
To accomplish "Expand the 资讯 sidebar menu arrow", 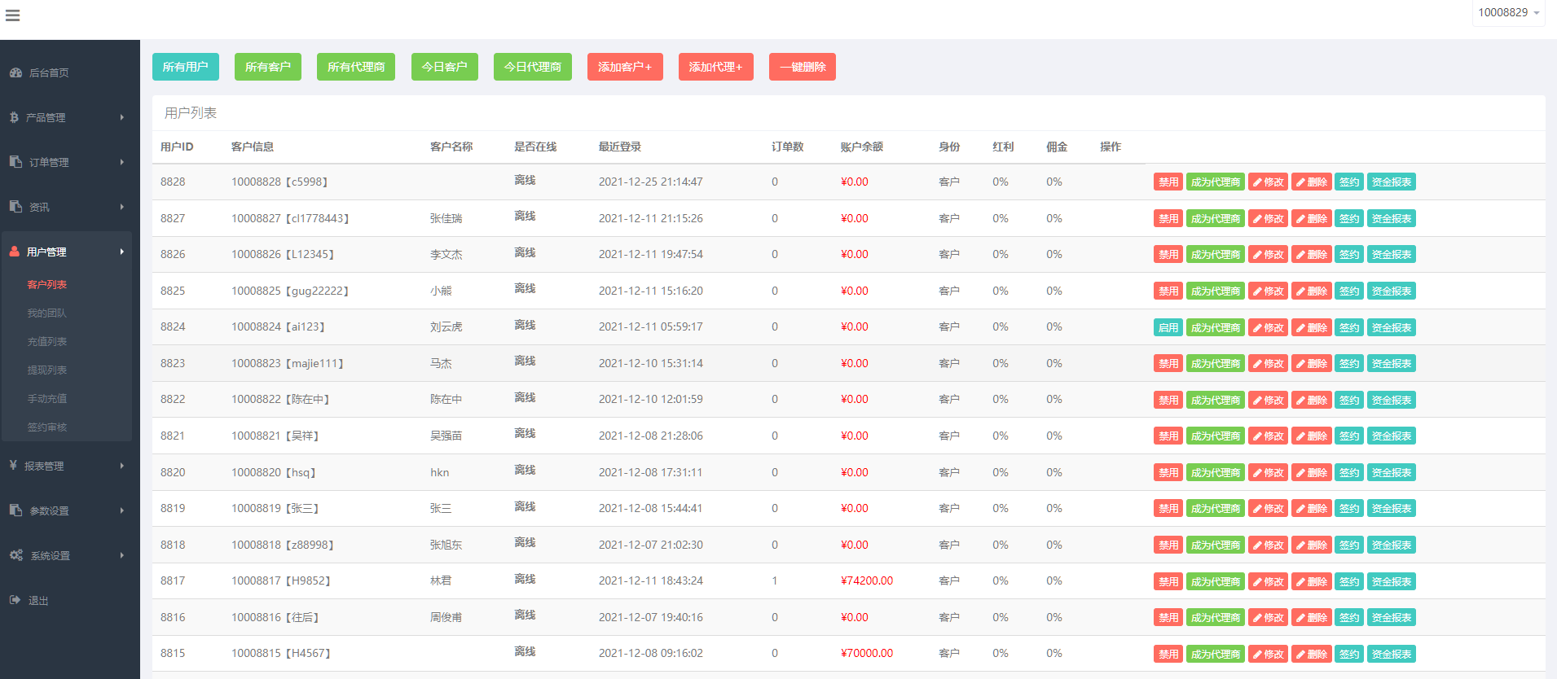I will (x=122, y=207).
